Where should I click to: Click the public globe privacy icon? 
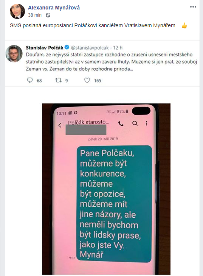(x=48, y=15)
